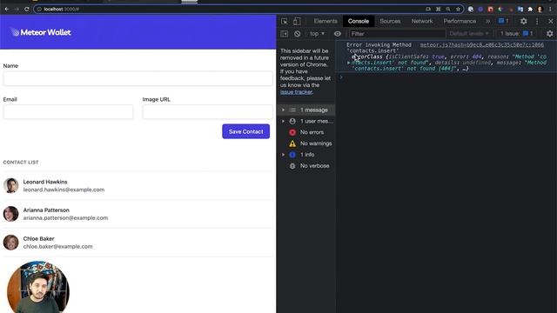Open DevTools settings gear
Viewport: 557px width, 313px height.
point(524,21)
